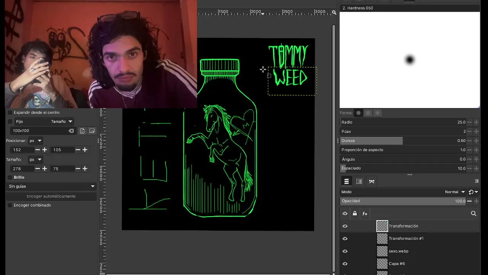Click the brush preview area

(x=410, y=60)
